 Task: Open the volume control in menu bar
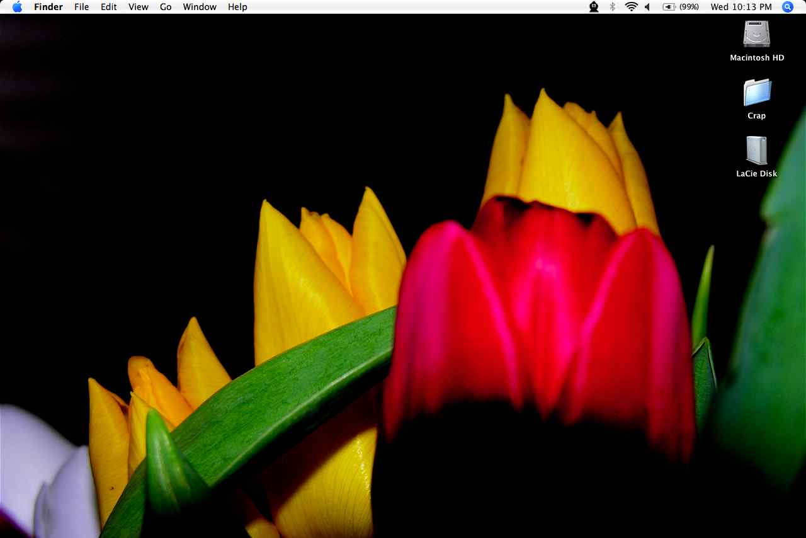pyautogui.click(x=648, y=7)
